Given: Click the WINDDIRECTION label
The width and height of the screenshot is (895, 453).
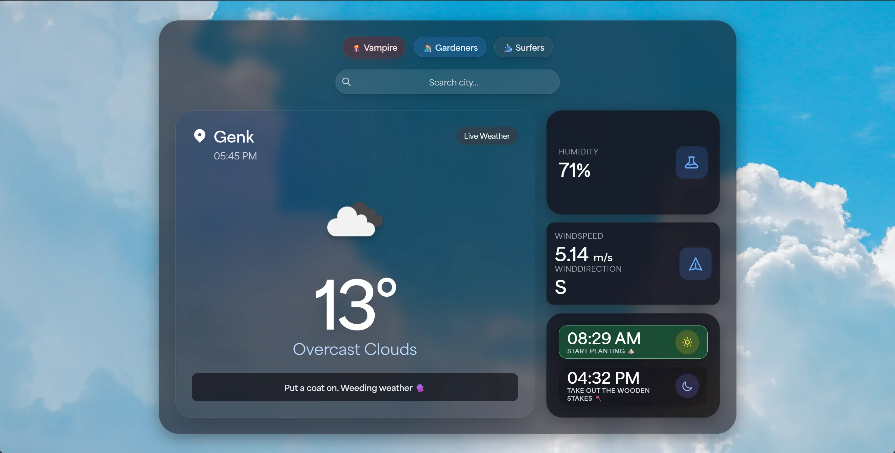Looking at the screenshot, I should coord(588,269).
